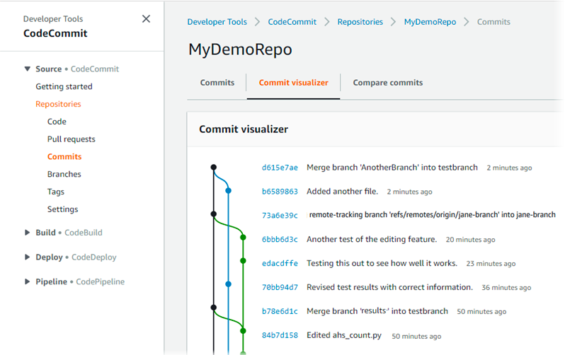Click the current Commits breadcrumb item
Screen dimensions: 565x355
[493, 22]
